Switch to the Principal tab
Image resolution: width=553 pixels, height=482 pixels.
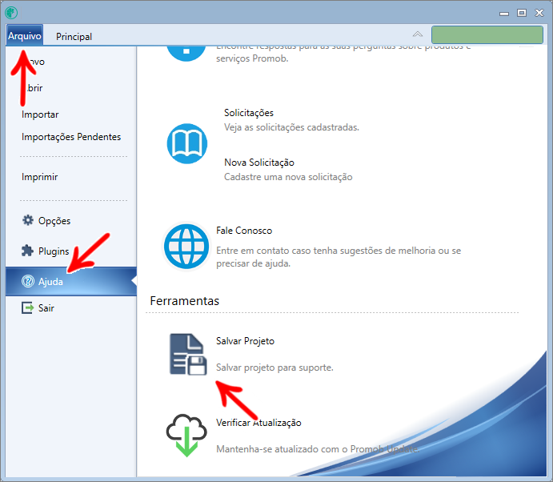pyautogui.click(x=74, y=36)
